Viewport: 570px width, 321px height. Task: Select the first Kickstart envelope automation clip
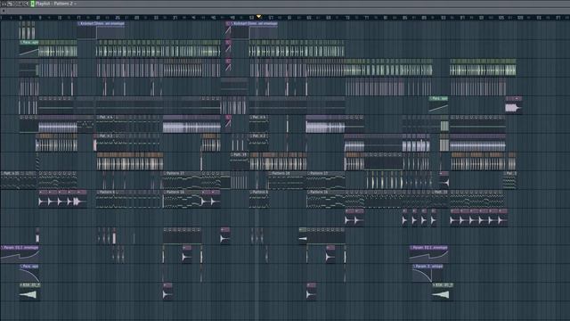pos(101,30)
